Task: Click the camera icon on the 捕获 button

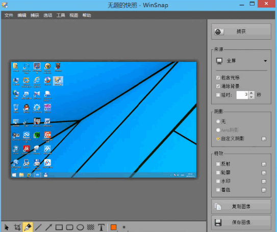Action: tap(219, 32)
